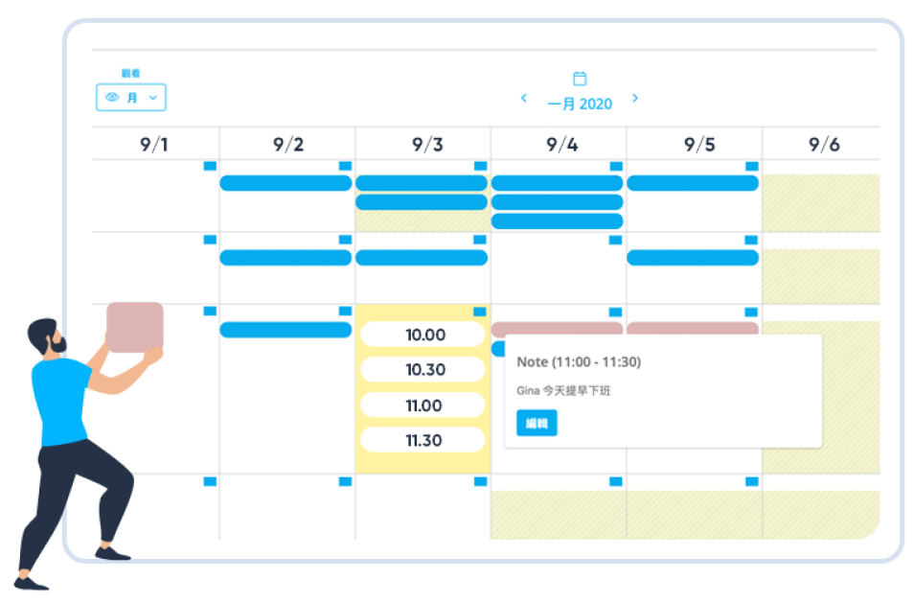This screenshot has width=914, height=602.
Task: Open the 一月 2020 month label
Action: pos(580,104)
